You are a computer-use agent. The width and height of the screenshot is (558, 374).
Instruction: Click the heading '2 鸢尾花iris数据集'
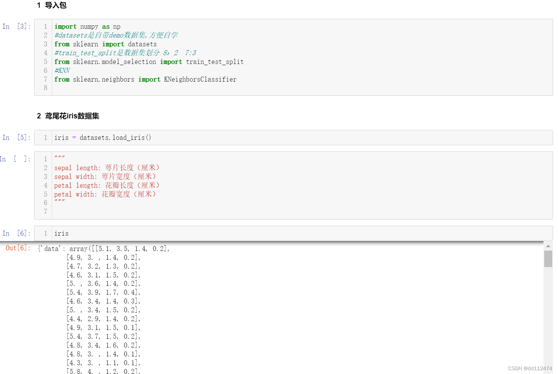68,116
